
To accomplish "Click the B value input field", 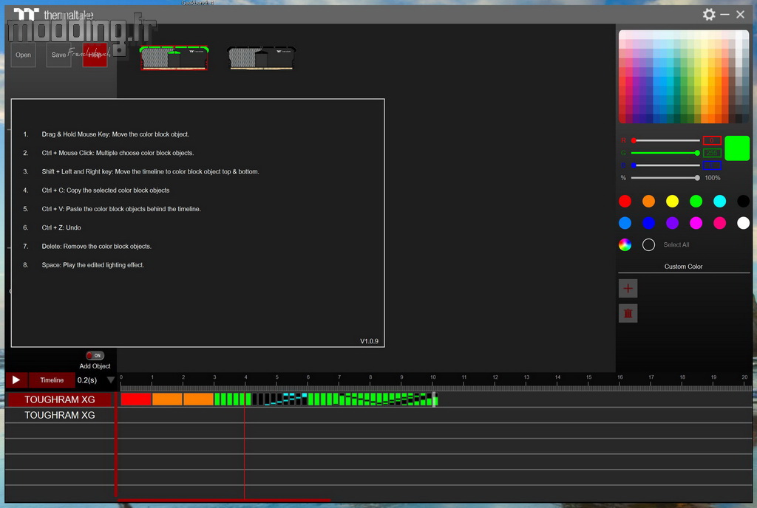I will 712,165.
